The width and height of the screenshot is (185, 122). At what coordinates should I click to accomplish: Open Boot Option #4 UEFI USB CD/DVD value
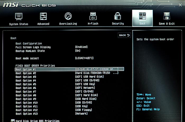click(87, 80)
